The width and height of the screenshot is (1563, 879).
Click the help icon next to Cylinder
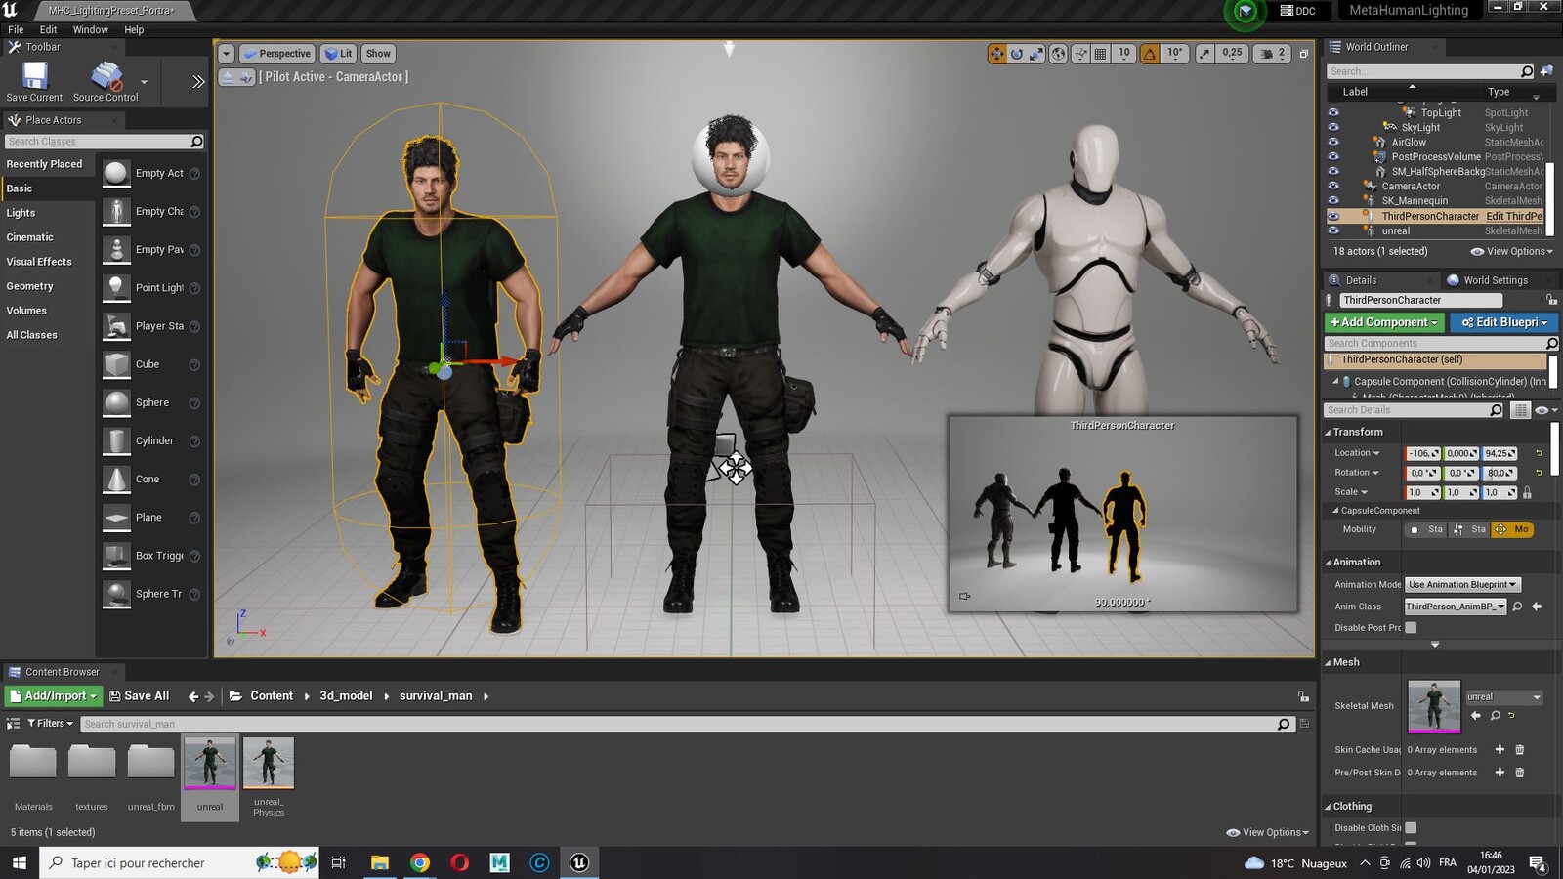coord(194,441)
